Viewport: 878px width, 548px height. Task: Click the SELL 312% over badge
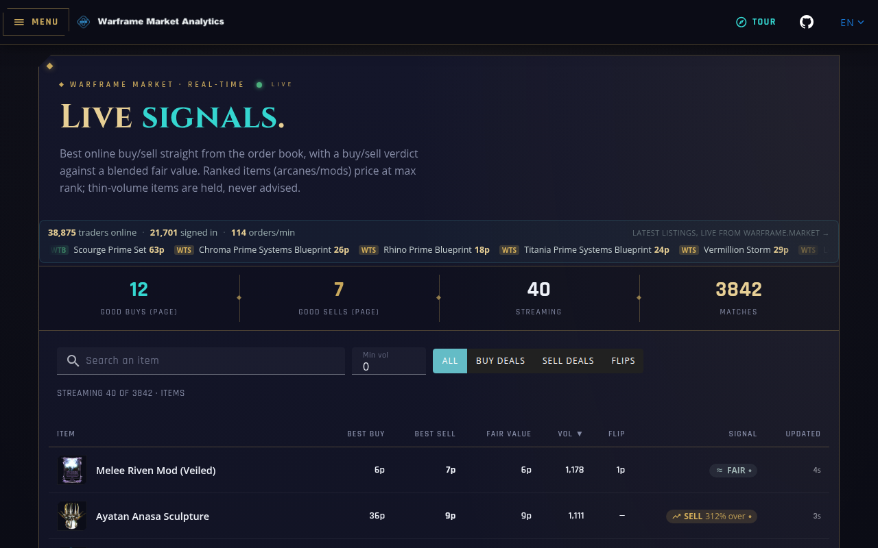coord(711,516)
